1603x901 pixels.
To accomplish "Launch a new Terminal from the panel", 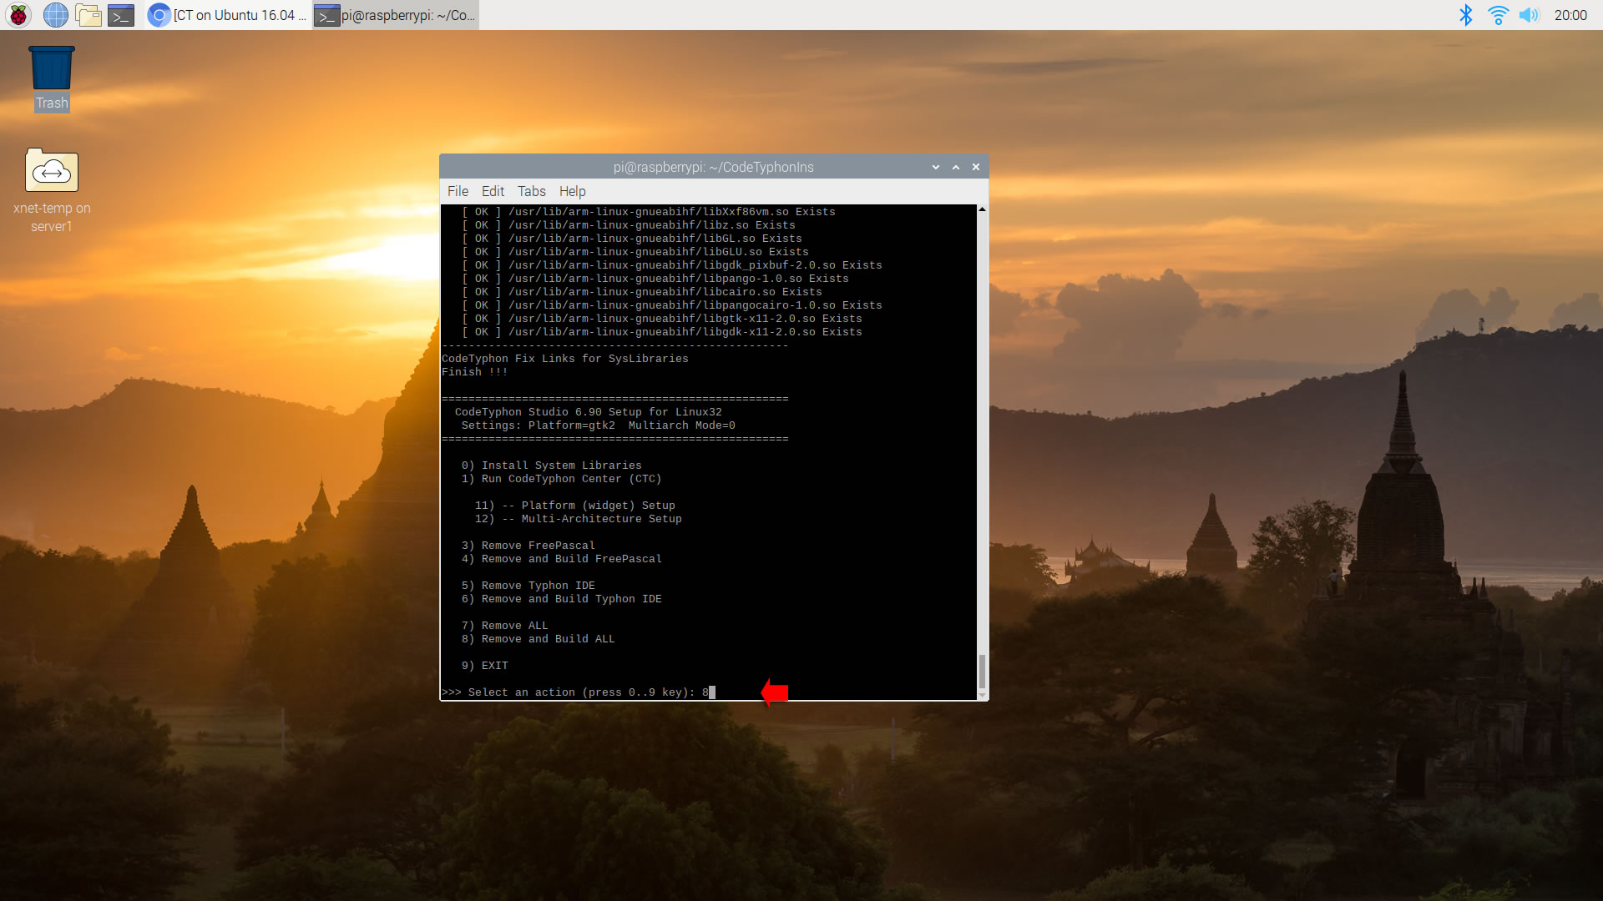I will point(121,15).
